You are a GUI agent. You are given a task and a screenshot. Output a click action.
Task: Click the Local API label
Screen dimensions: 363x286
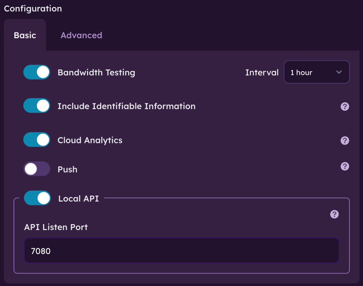coord(78,199)
